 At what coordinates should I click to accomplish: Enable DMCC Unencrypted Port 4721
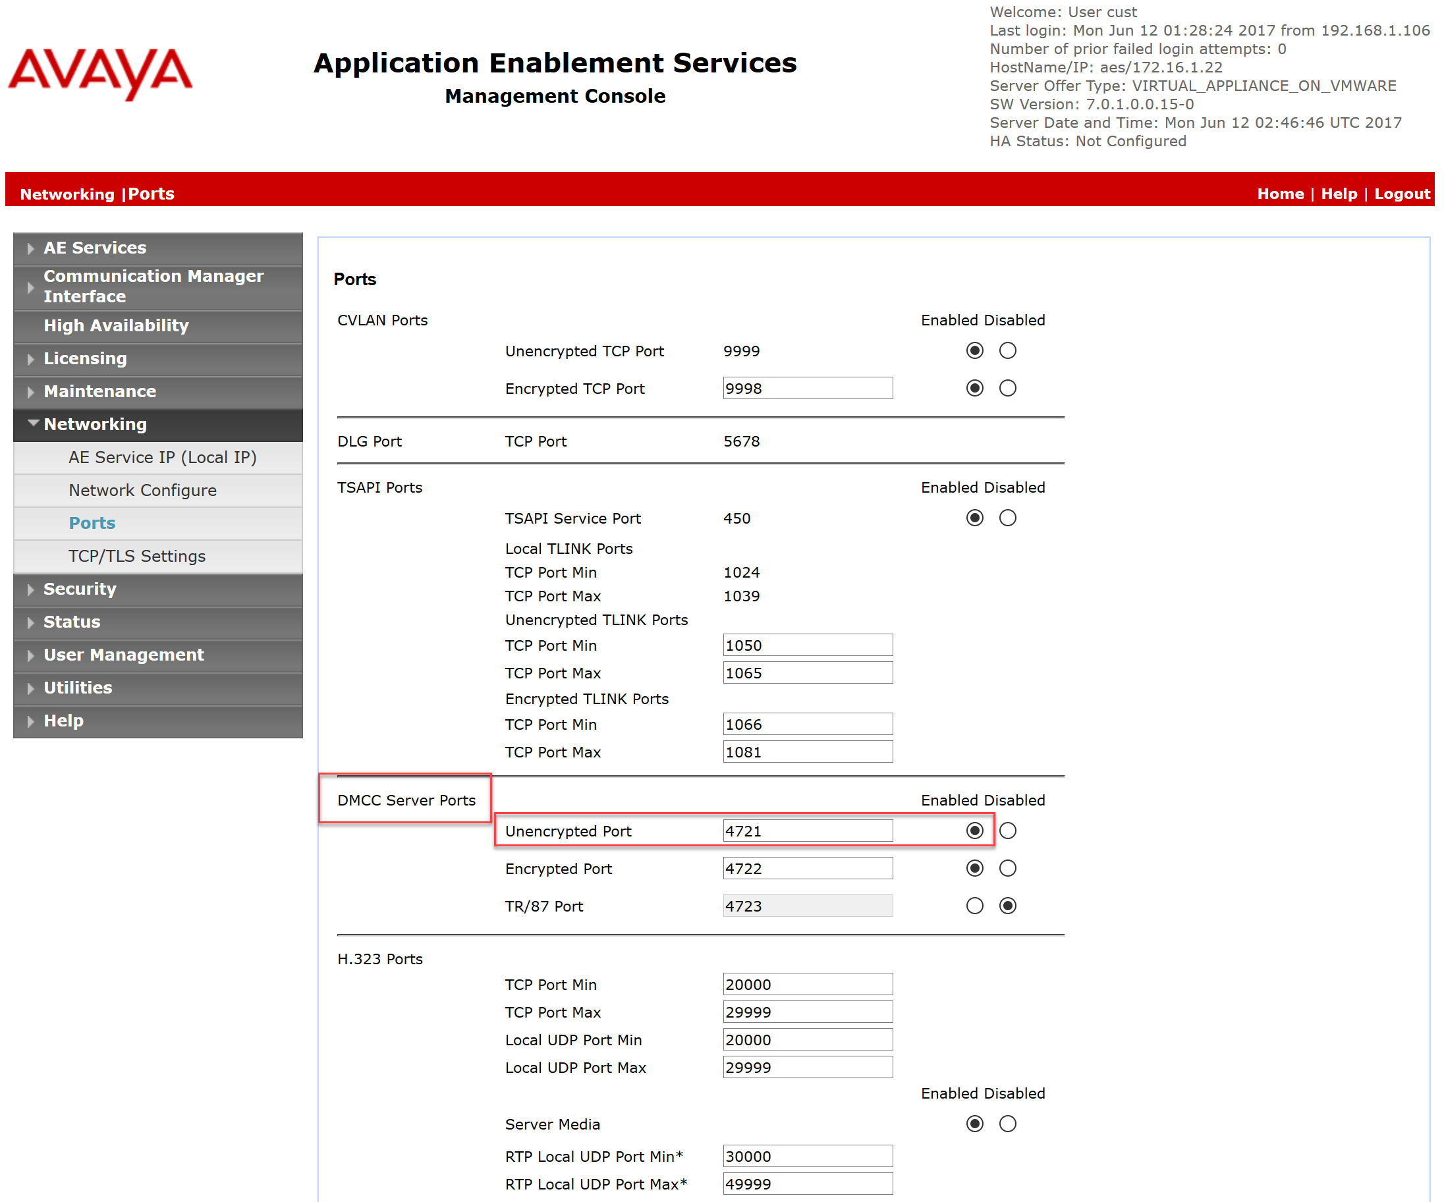point(975,831)
